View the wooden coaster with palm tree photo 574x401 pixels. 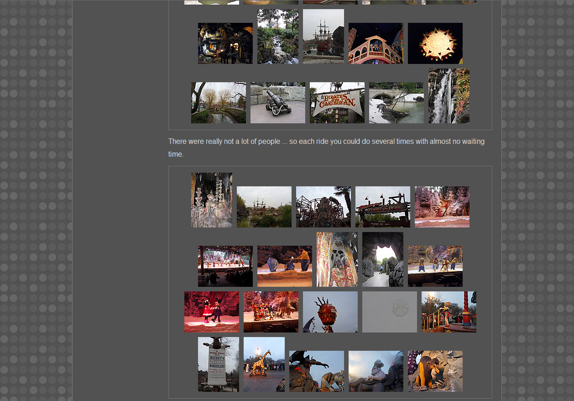323,207
